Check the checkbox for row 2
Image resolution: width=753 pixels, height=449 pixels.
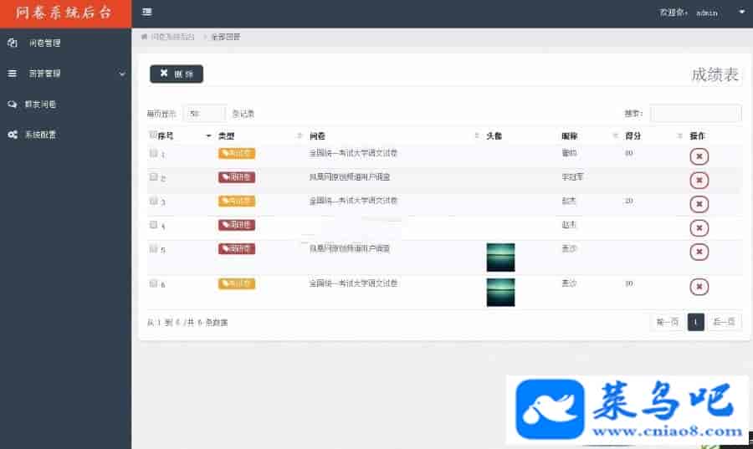tap(153, 177)
